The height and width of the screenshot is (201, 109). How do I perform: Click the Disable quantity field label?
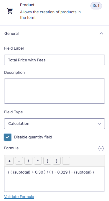point(33,137)
